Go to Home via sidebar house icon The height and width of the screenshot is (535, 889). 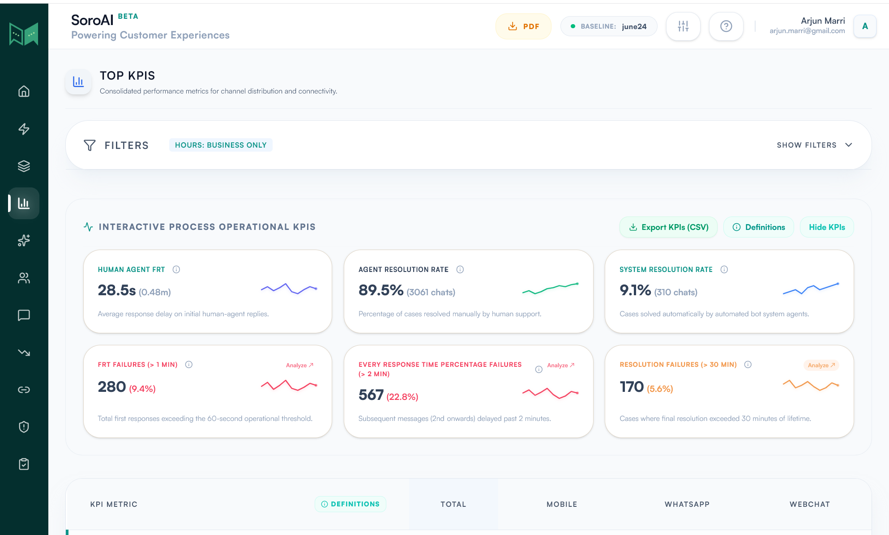(24, 91)
